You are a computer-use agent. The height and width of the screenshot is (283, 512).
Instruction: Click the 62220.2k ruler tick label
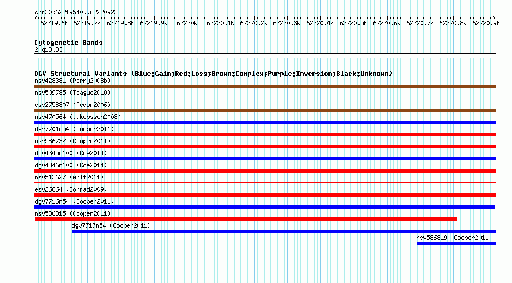pos(254,24)
